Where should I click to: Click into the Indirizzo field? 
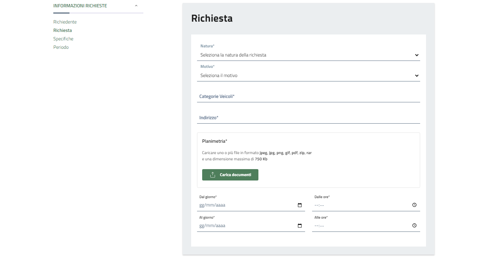(308, 118)
